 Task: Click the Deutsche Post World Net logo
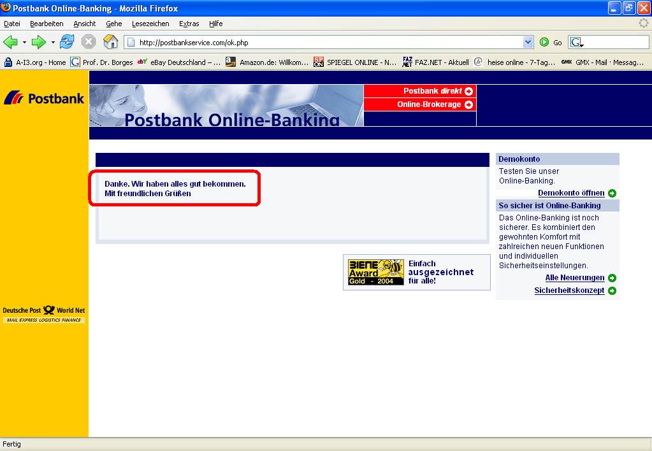(44, 314)
